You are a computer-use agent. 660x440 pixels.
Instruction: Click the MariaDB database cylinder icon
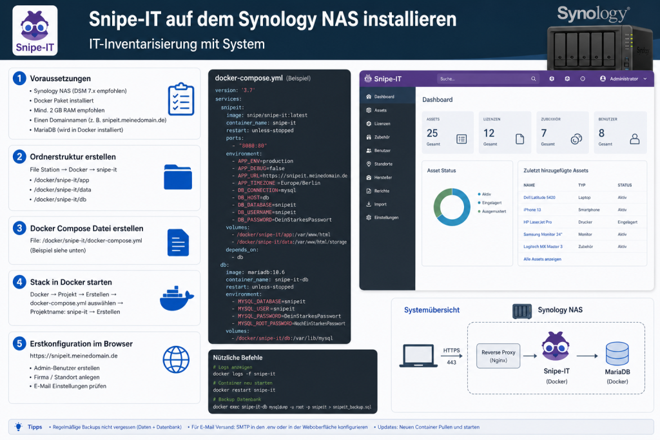tap(617, 353)
